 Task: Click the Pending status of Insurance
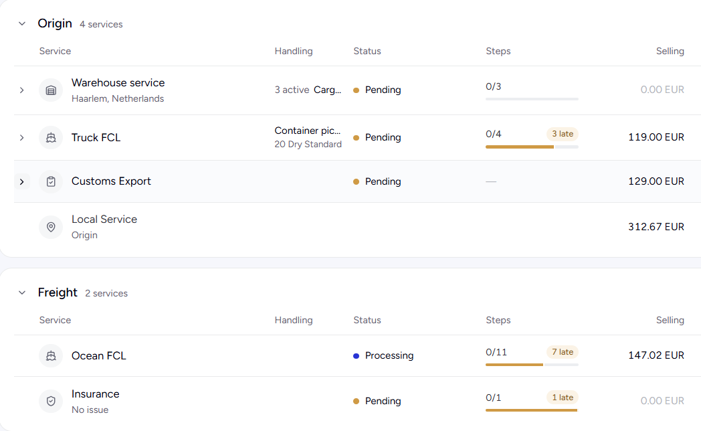click(x=377, y=401)
